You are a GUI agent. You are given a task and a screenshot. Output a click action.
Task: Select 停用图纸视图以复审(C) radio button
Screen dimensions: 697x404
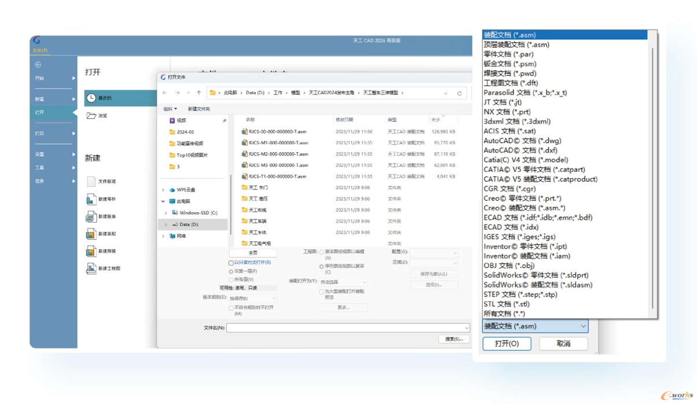[322, 266]
